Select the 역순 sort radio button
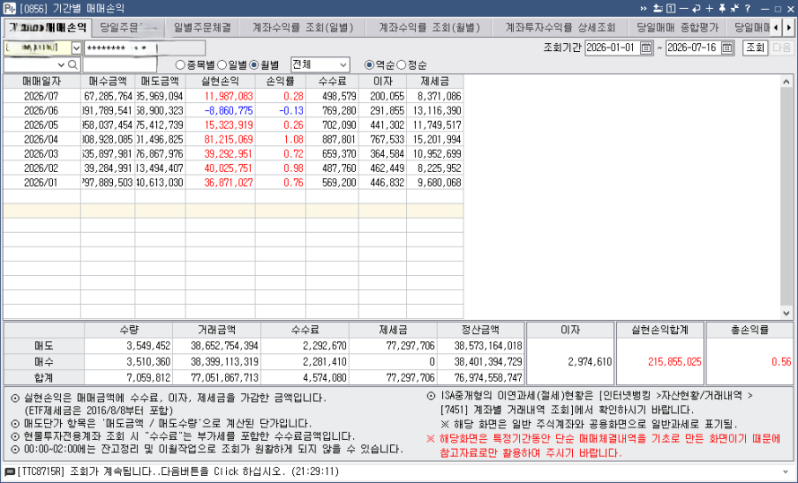 pyautogui.click(x=369, y=65)
